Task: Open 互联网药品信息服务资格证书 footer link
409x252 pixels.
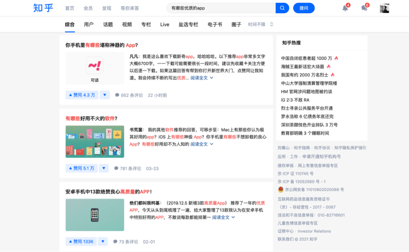Action: 304,199
